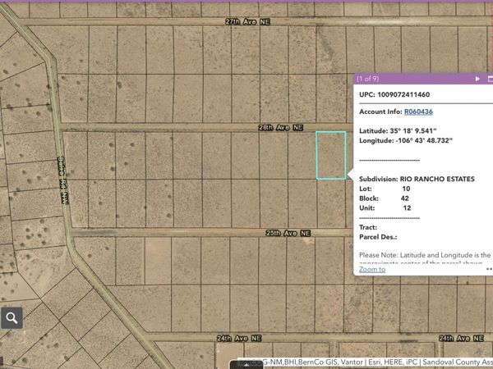Click the vertical road label on left
493x369 pixels.
[x=62, y=180]
